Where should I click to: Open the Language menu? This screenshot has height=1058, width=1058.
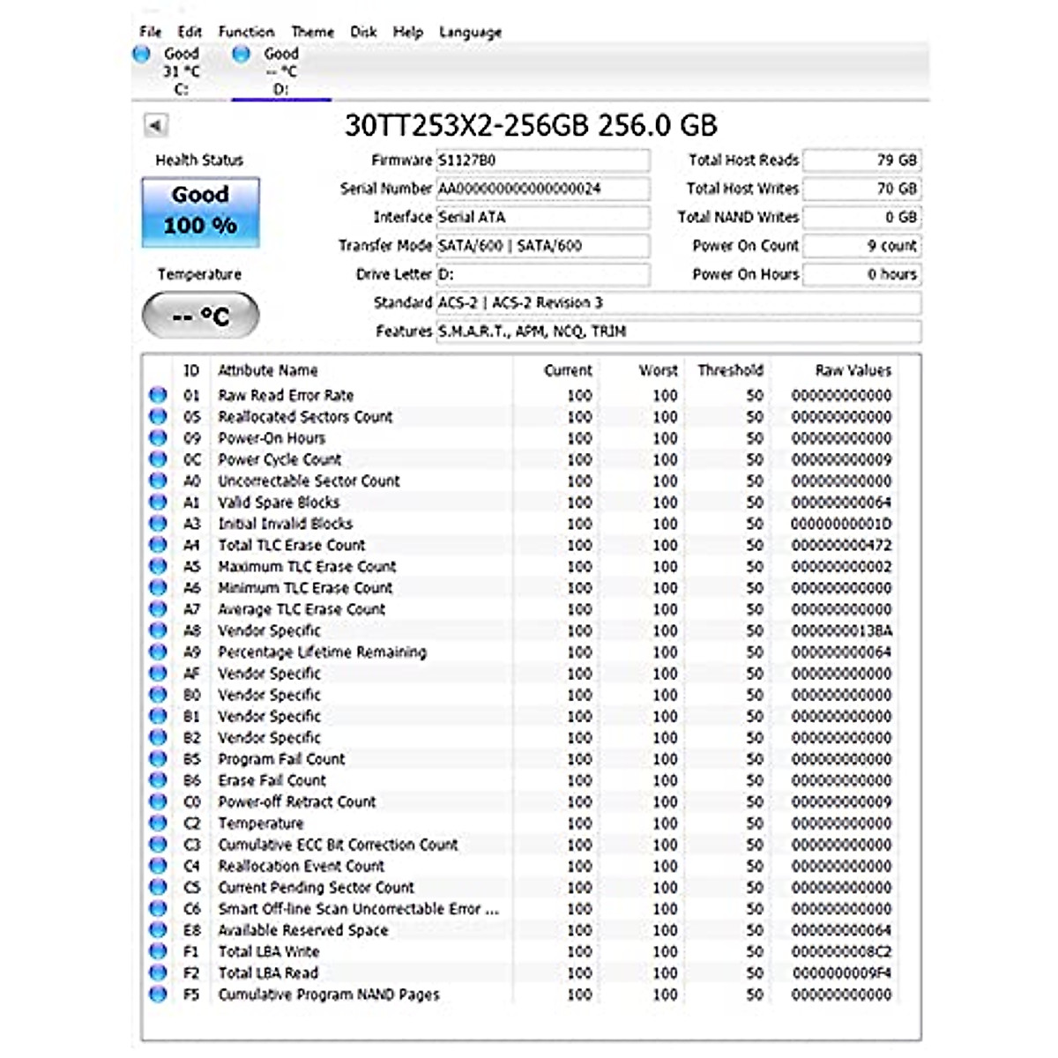click(470, 32)
